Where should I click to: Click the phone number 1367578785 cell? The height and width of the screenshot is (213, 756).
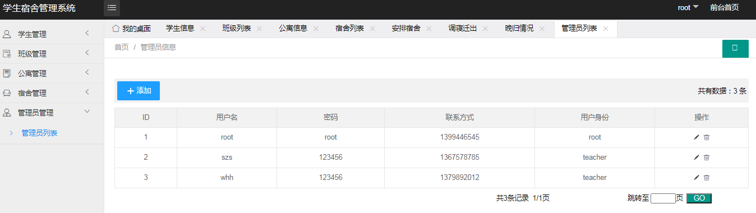[460, 158]
